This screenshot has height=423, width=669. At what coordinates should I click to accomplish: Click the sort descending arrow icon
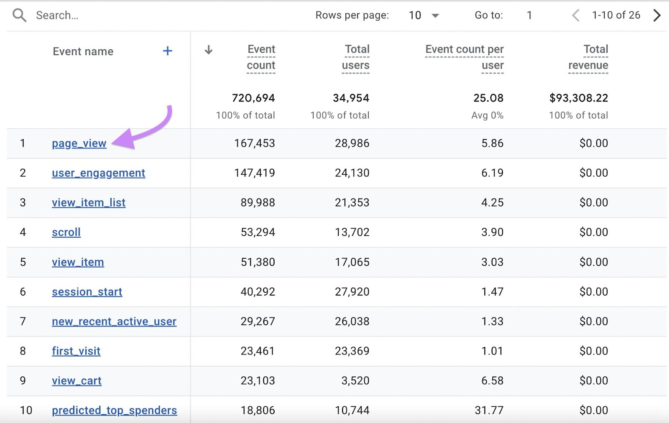pos(208,50)
